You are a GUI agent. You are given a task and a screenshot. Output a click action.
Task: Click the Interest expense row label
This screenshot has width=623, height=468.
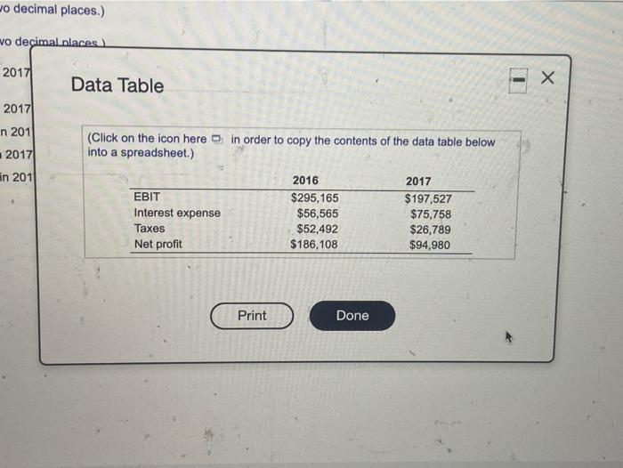tap(177, 213)
